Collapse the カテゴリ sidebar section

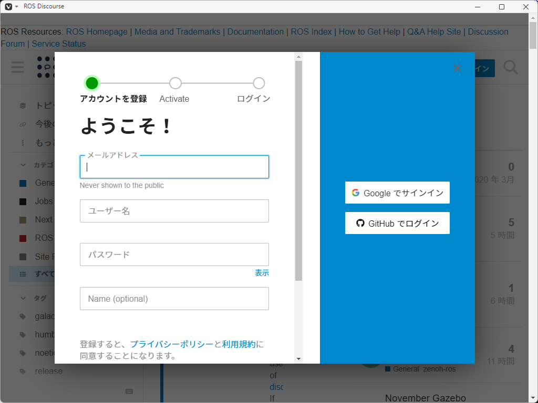tap(23, 165)
